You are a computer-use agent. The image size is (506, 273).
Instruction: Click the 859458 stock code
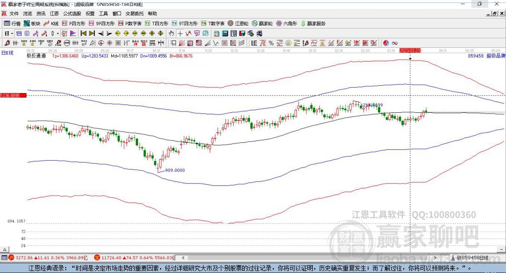click(476, 56)
